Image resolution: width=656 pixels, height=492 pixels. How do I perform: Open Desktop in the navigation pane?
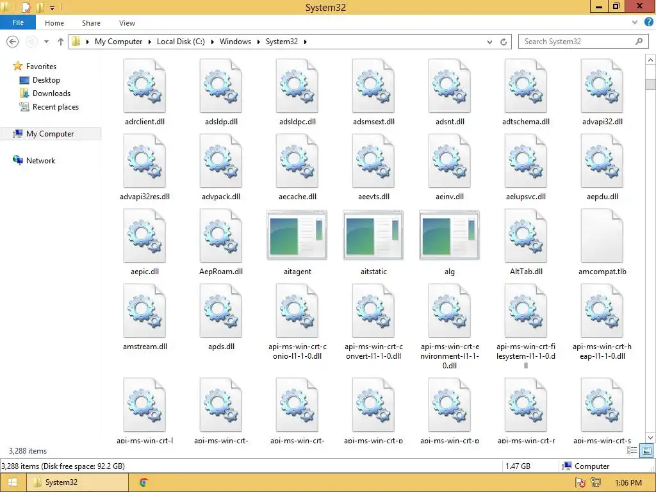coord(46,79)
